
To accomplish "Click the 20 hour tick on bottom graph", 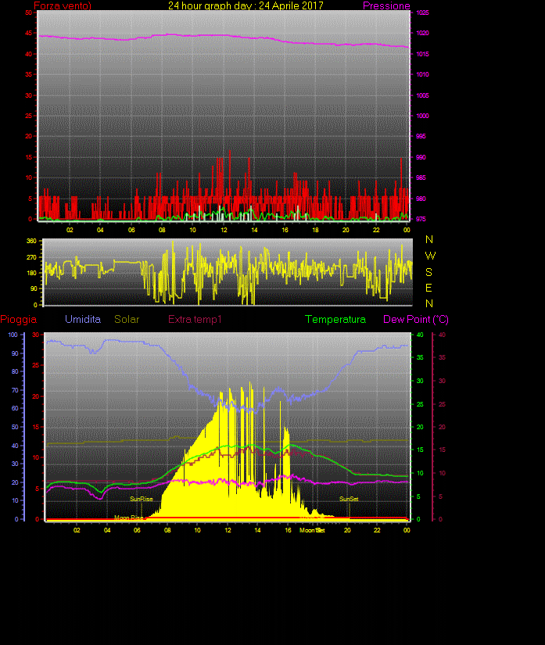I will 347,530.
